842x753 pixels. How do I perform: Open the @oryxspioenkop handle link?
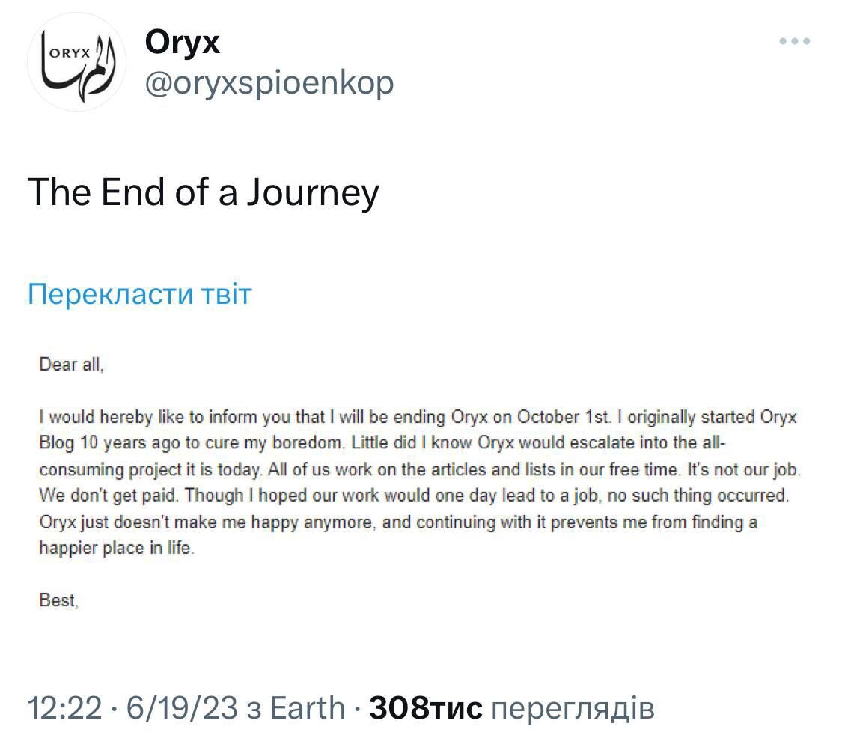269,82
